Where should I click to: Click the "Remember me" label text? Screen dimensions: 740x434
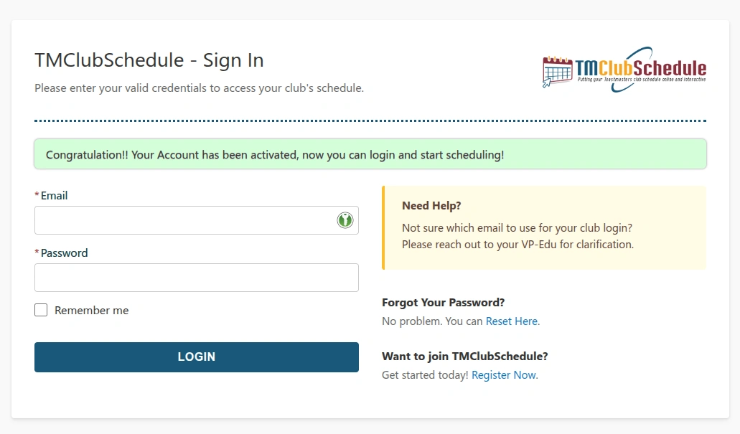[x=92, y=311]
